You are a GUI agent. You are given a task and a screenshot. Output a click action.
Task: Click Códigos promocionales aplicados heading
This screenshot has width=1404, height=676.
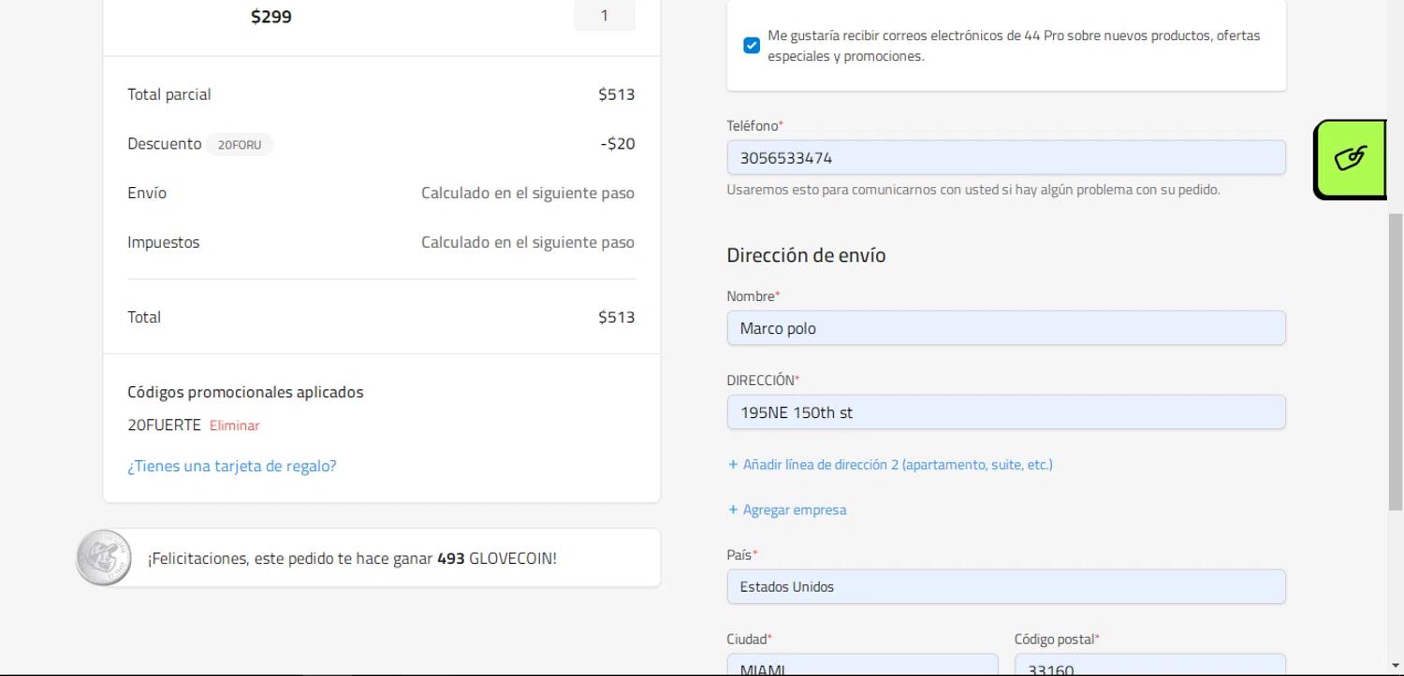245,392
